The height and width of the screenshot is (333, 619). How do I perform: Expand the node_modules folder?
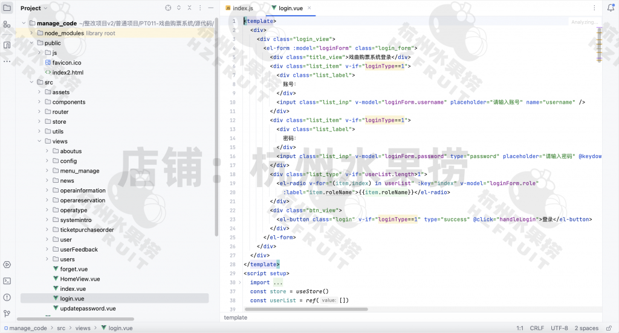click(32, 33)
